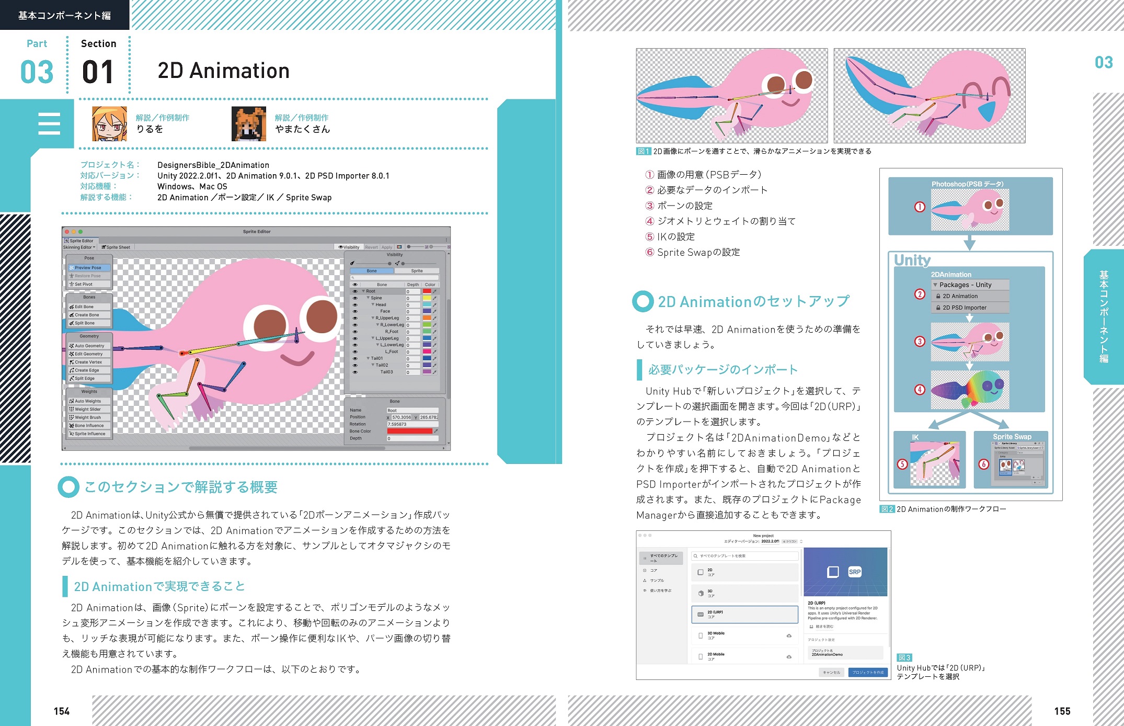Collapse the Root bone tree item
Screen dimensions: 1124x726
(363, 291)
